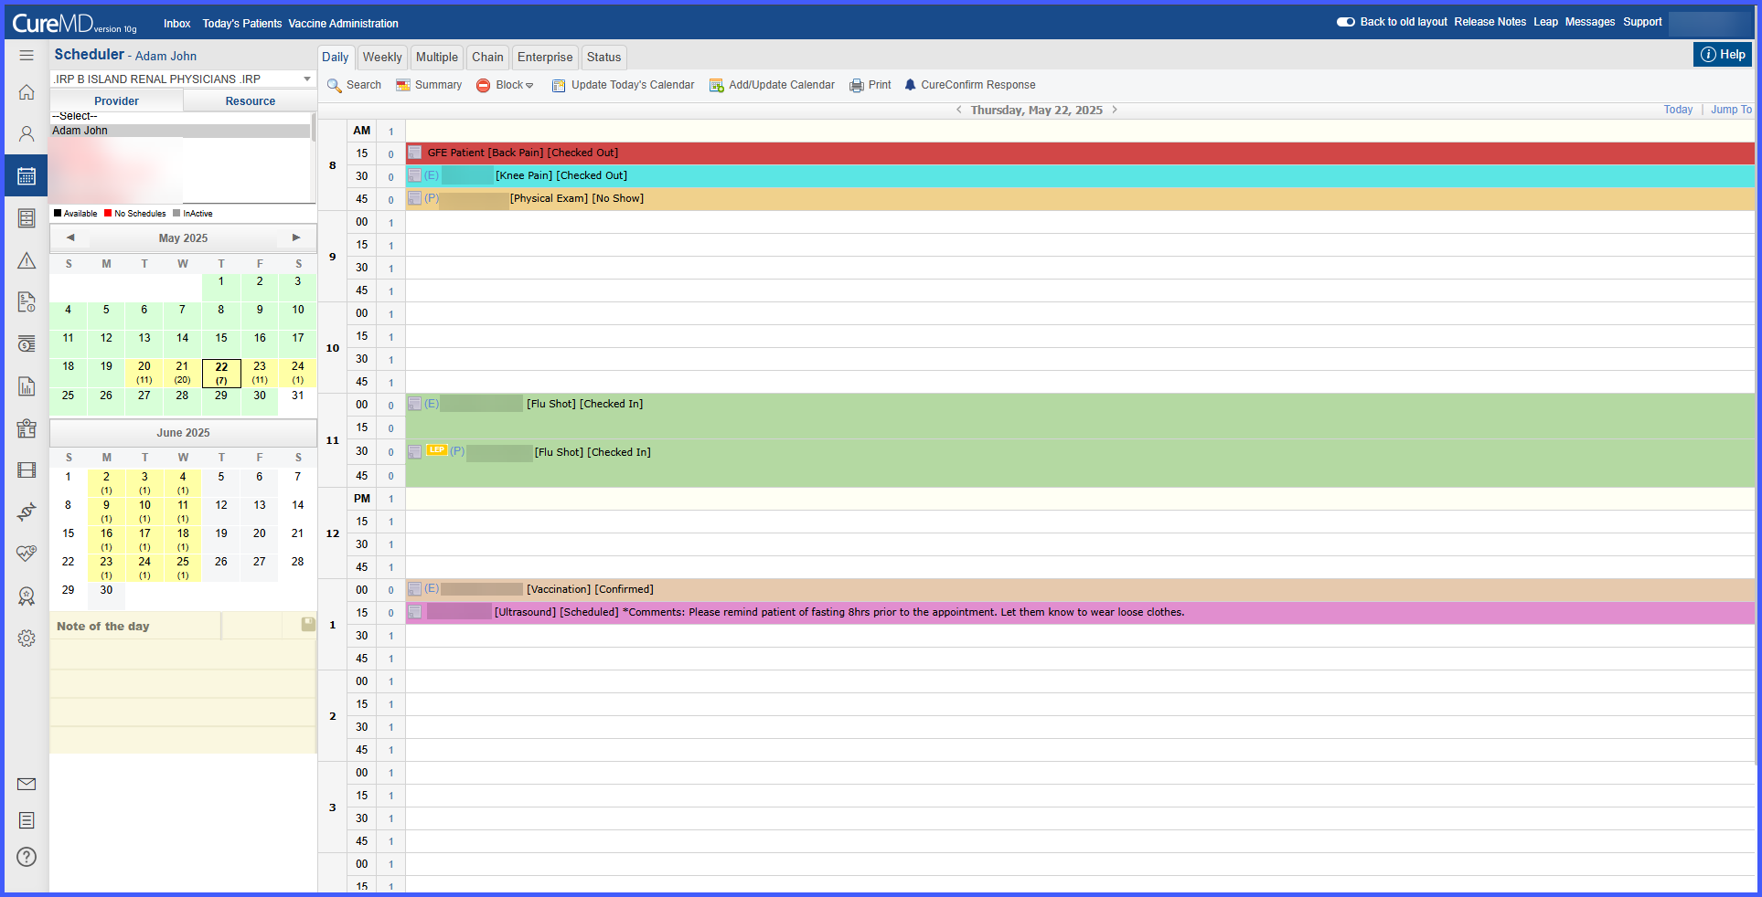
Task: Click the Today link
Action: click(x=1677, y=110)
